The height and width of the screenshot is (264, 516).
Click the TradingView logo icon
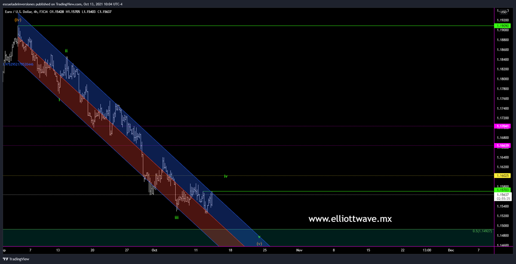coord(6,260)
